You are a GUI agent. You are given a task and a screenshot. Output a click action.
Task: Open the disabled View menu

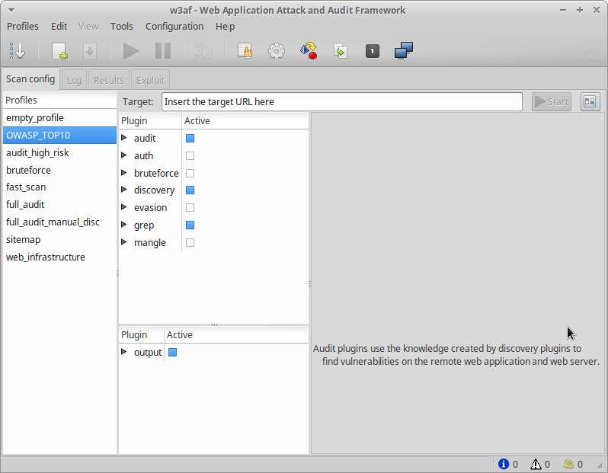pyautogui.click(x=88, y=27)
